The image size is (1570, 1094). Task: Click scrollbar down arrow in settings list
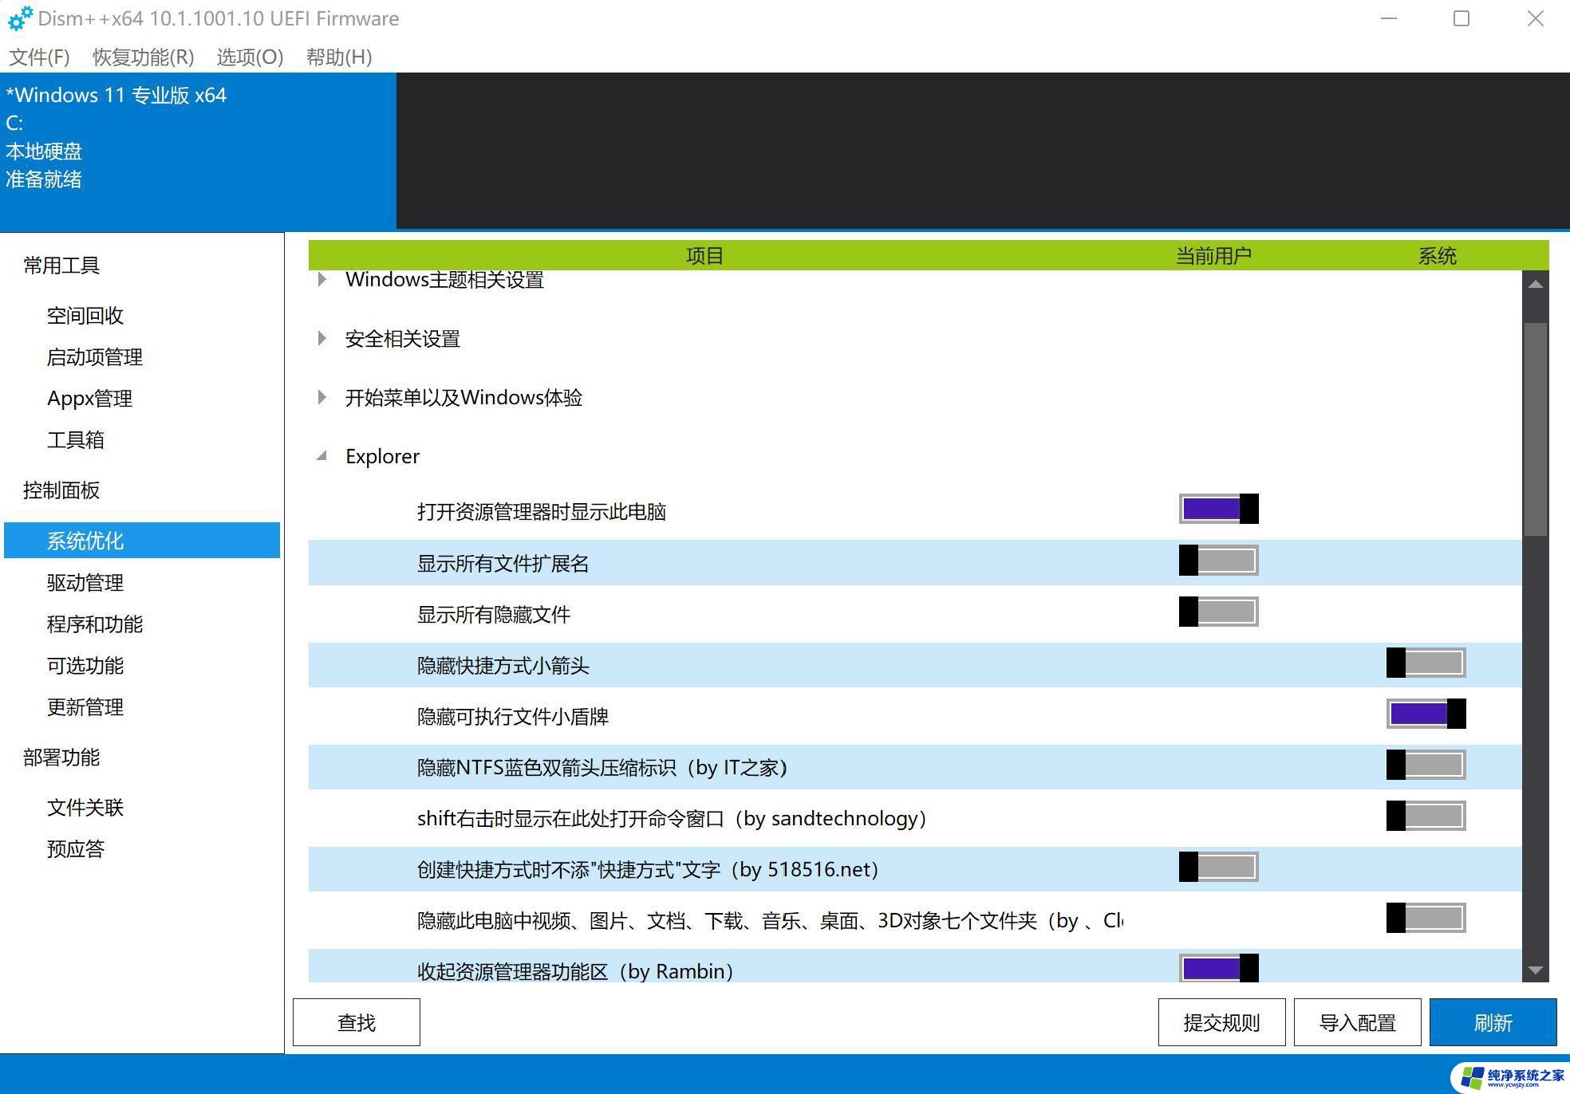coord(1536,970)
